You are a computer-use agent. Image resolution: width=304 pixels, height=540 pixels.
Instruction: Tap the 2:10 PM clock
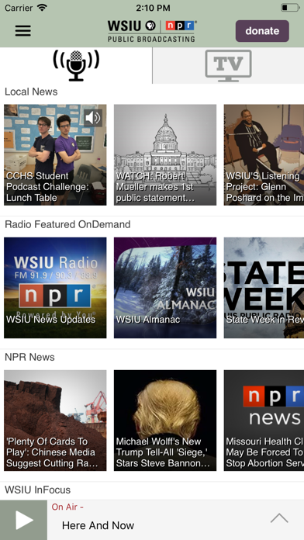pos(153,8)
